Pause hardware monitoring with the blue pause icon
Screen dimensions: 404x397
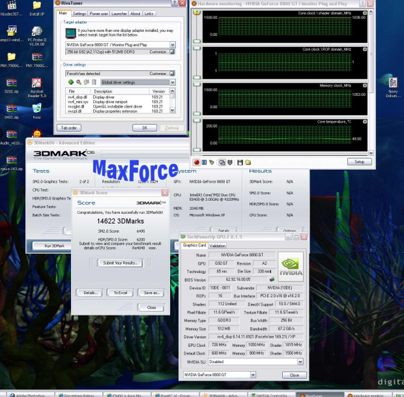204,162
